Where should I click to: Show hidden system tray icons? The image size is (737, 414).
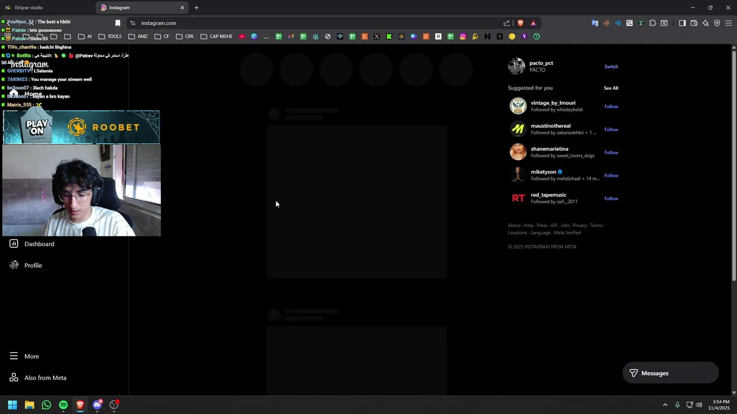point(665,405)
